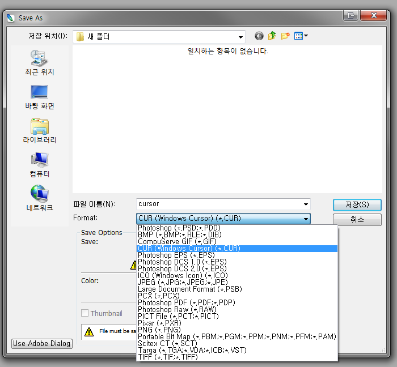Choose Pixar (*.PXR) format

point(237,323)
